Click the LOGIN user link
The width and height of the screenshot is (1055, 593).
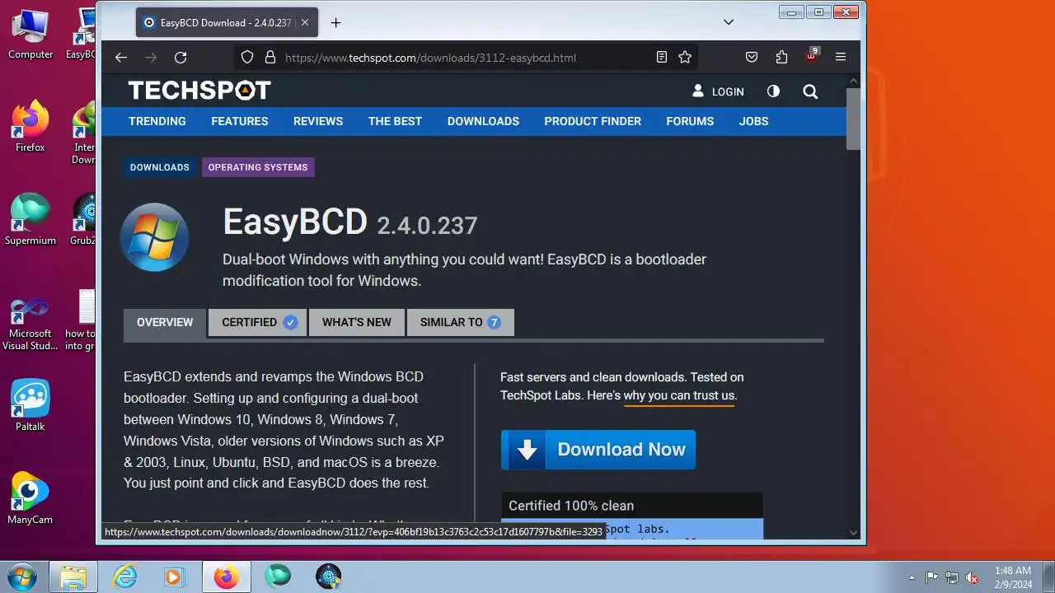[718, 91]
